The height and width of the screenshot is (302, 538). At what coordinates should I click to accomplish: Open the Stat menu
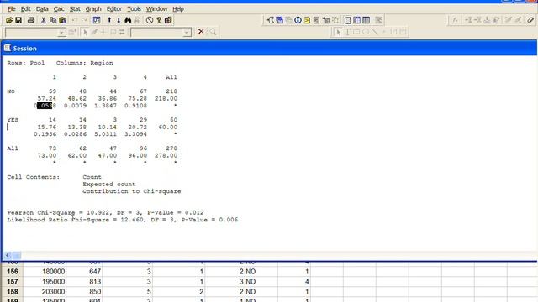tap(75, 9)
